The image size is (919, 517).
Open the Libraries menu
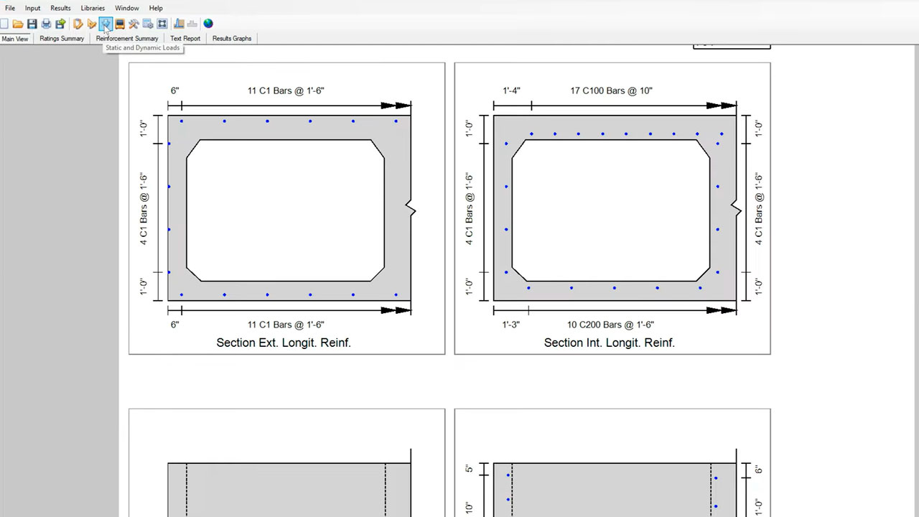click(x=93, y=8)
